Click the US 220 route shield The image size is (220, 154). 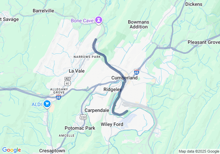click(x=83, y=117)
